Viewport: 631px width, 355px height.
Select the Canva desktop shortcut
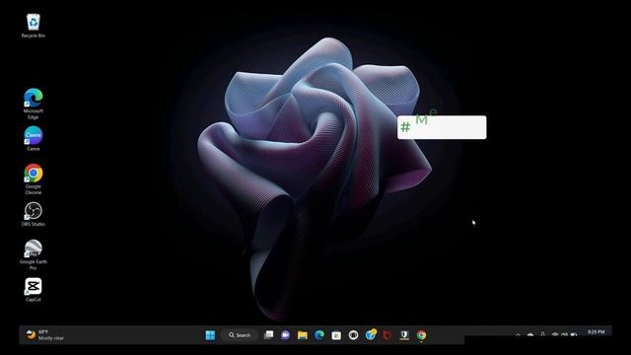33,138
